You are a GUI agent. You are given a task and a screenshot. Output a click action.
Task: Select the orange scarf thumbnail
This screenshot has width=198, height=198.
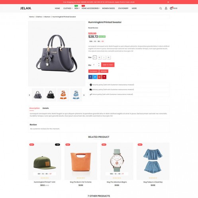[x=63, y=95]
